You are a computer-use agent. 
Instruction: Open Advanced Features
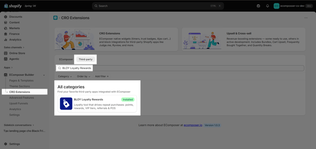(x=22, y=98)
